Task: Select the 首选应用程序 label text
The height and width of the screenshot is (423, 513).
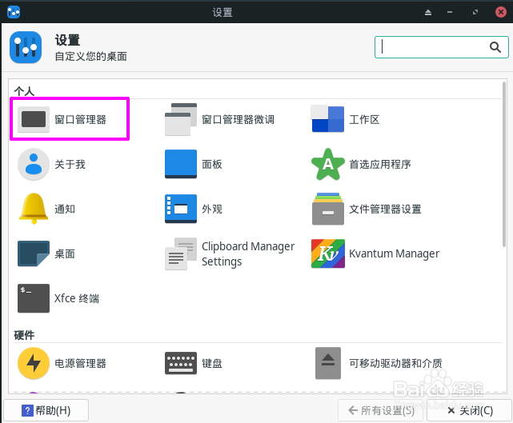Action: (x=380, y=164)
